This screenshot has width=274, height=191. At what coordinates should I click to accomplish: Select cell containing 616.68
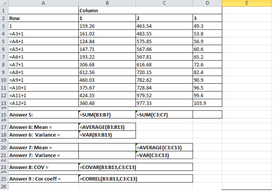point(164,64)
